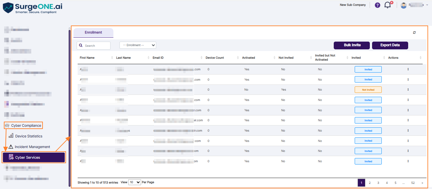The image size is (432, 189).
Task: Click the refresh icon in Enrollment panel
Action: click(x=414, y=33)
